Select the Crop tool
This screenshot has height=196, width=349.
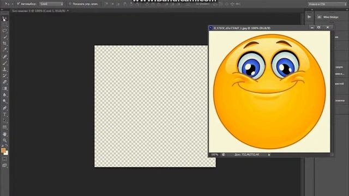(x=5, y=44)
